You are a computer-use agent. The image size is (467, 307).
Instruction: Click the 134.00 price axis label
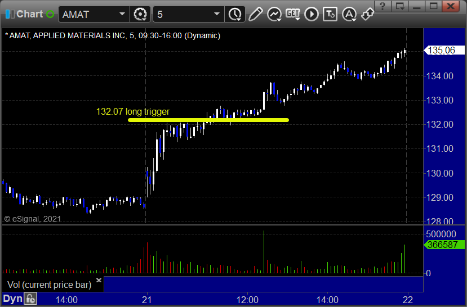coord(439,76)
